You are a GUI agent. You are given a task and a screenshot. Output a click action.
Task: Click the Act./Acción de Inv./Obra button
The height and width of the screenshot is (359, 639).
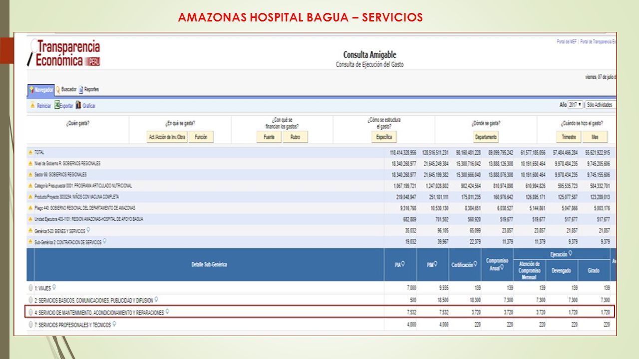[x=167, y=137]
